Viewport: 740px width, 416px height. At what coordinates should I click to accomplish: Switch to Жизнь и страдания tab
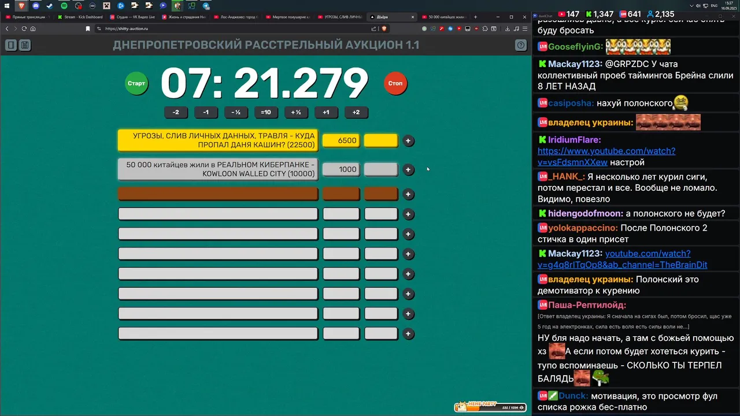[x=184, y=17]
